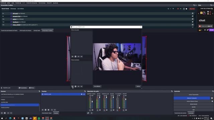Click Iniciar Transmisión button
Image resolution: width=214 pixels, height=120 pixels.
point(194,95)
